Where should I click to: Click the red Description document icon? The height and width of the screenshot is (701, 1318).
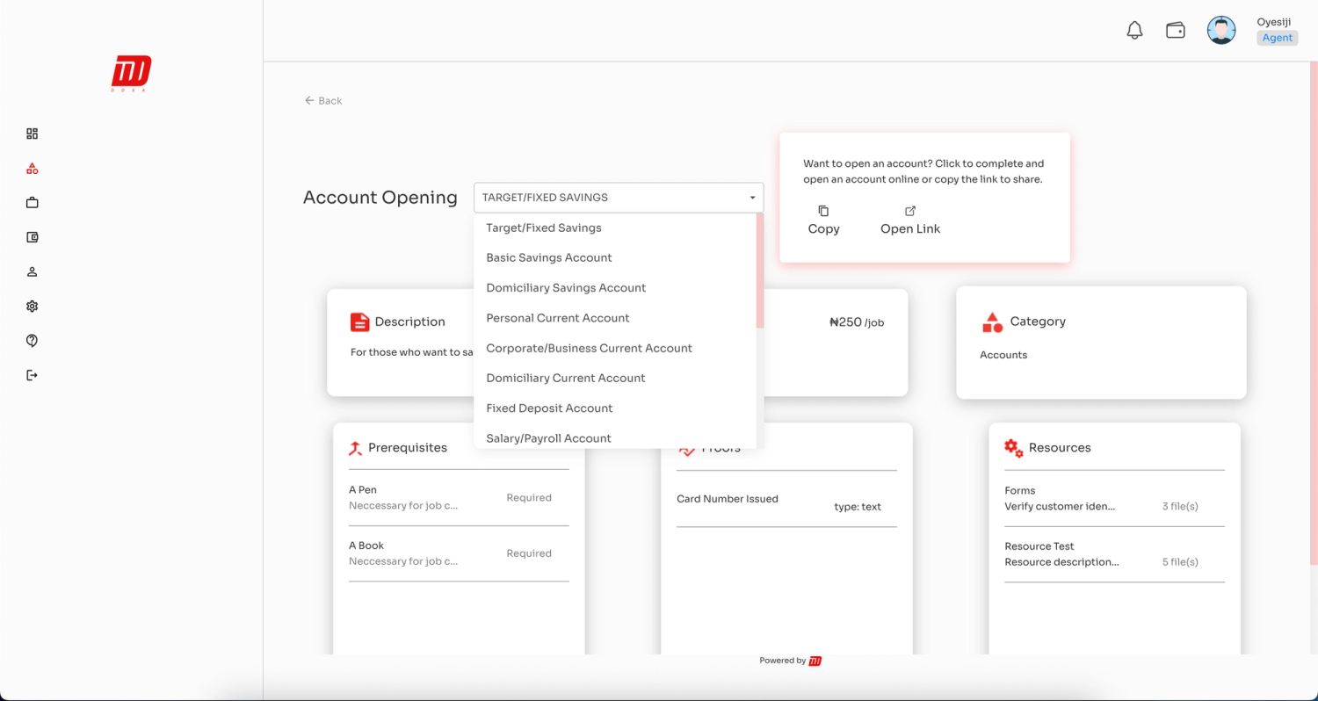coord(359,322)
